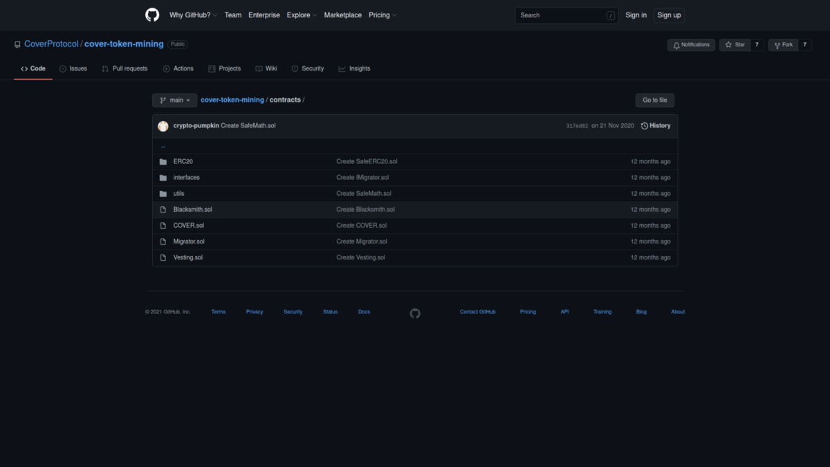Open the repository Security tab

[308, 68]
